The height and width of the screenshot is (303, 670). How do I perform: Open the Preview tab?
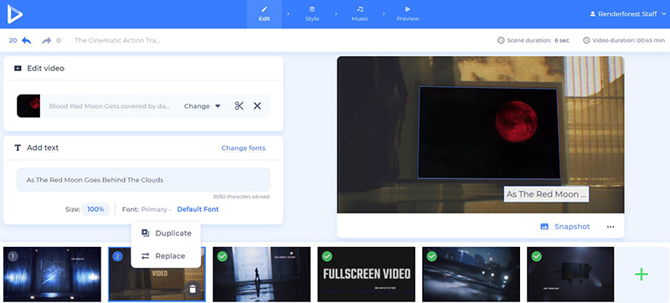point(408,13)
